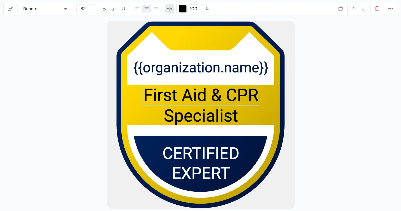This screenshot has width=401, height=211.
Task: Move element up one layer
Action: (354, 9)
